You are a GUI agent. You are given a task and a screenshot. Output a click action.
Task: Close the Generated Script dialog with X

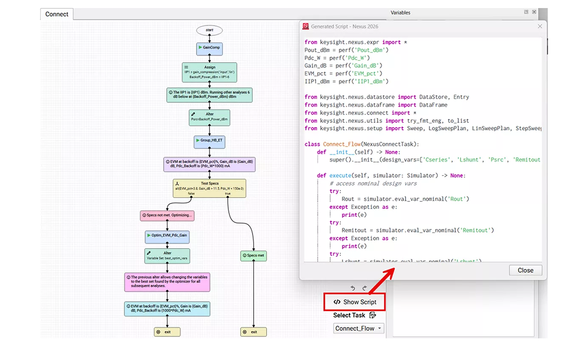point(540,26)
